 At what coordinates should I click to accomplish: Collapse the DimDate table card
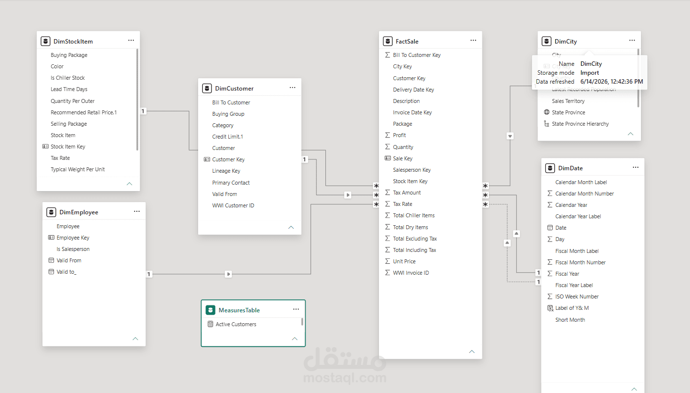point(634,389)
